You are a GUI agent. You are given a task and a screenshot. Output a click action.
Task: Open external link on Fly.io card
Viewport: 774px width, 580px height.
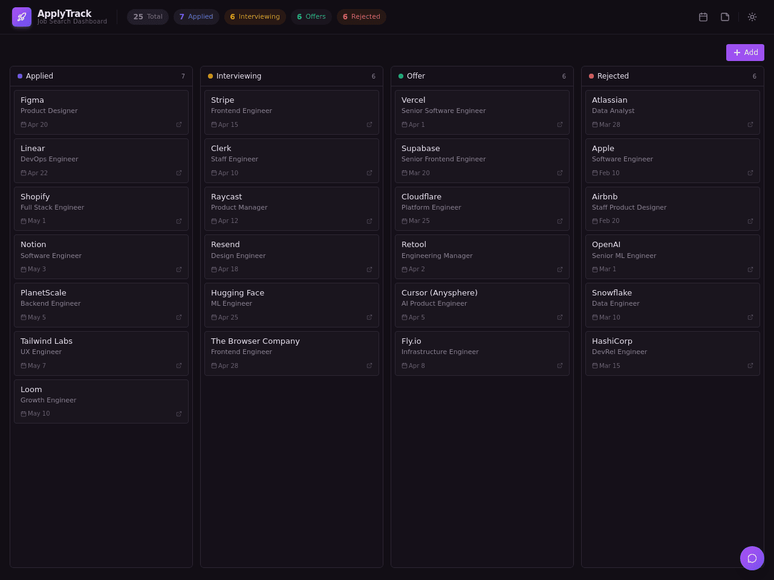click(560, 366)
